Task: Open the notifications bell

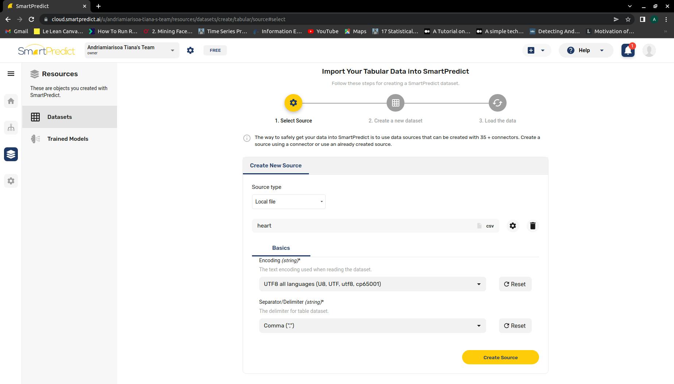Action: tap(628, 50)
